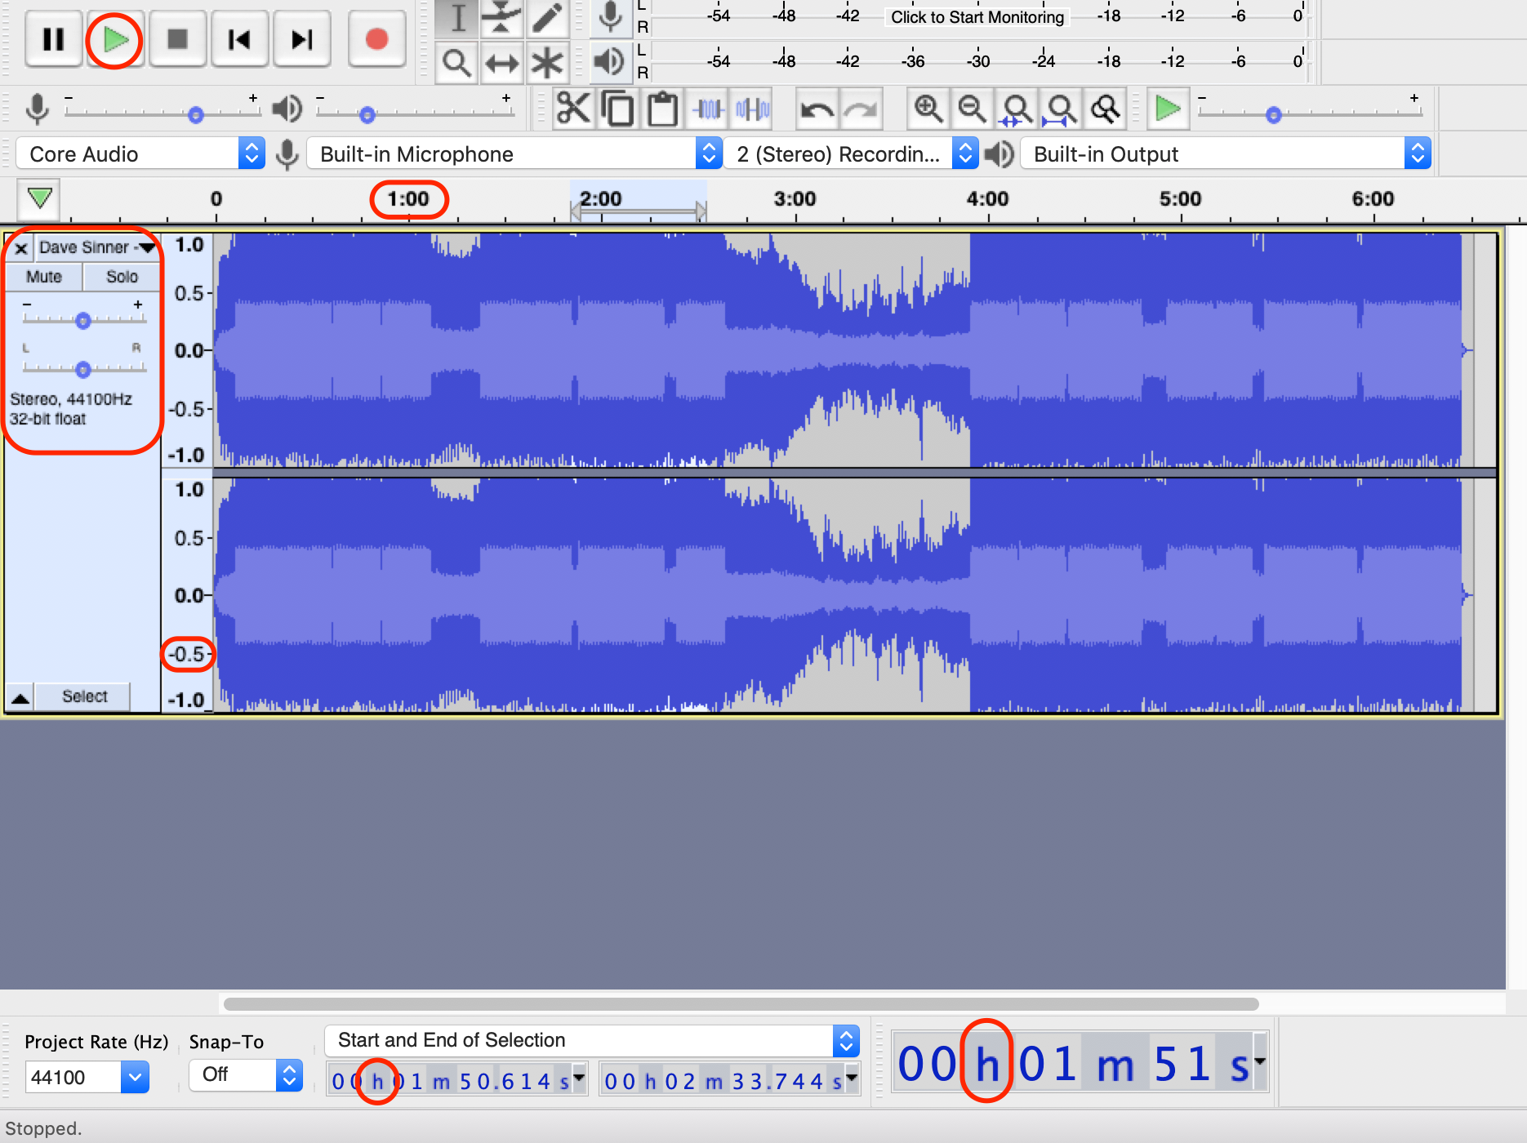Screen dimensions: 1527x1143
Task: Adjust the track gain slider
Action: pyautogui.click(x=82, y=321)
